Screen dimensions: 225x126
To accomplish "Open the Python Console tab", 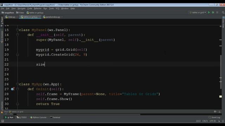I will (x=38, y=118).
